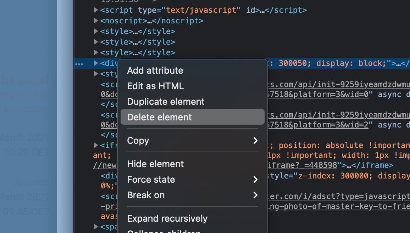The width and height of the screenshot is (410, 233).
Task: Open the iframe?_=448598 source link
Action: pyautogui.click(x=303, y=165)
